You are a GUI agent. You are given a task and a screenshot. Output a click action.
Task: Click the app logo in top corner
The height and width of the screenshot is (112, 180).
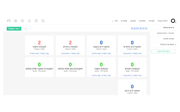[x=173, y=21]
